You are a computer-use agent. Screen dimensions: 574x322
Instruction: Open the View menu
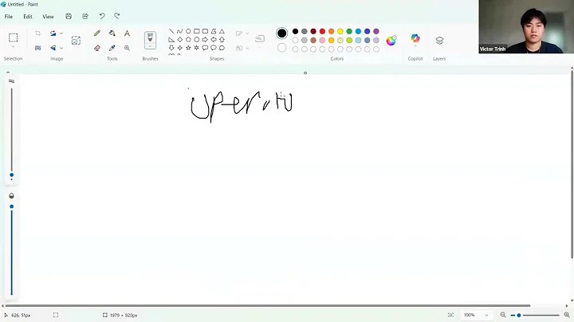point(48,17)
